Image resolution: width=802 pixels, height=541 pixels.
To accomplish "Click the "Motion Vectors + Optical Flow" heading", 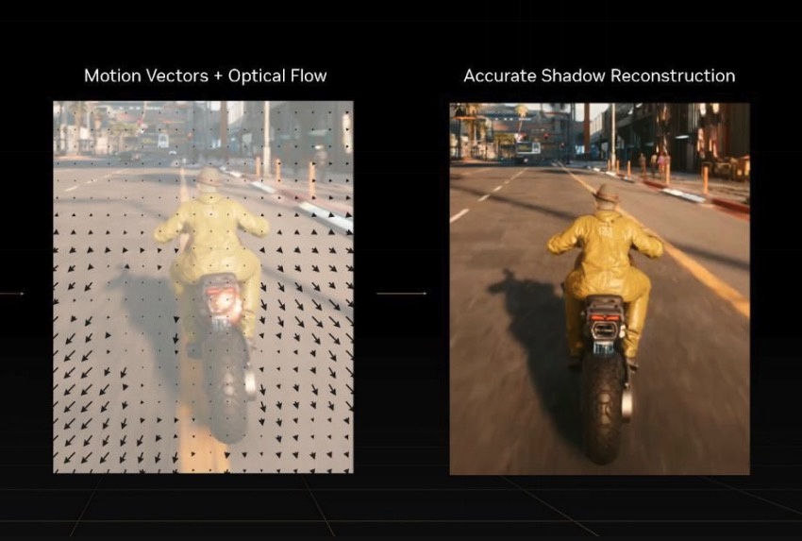I will point(205,76).
